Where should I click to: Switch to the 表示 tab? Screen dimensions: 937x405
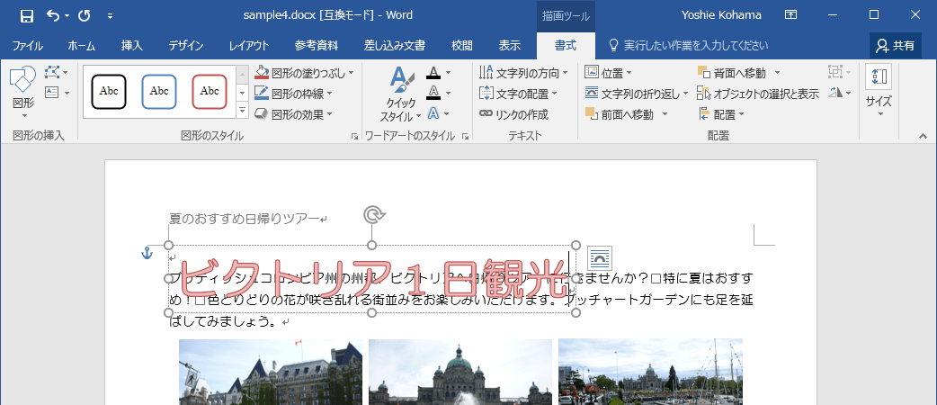coord(510,46)
